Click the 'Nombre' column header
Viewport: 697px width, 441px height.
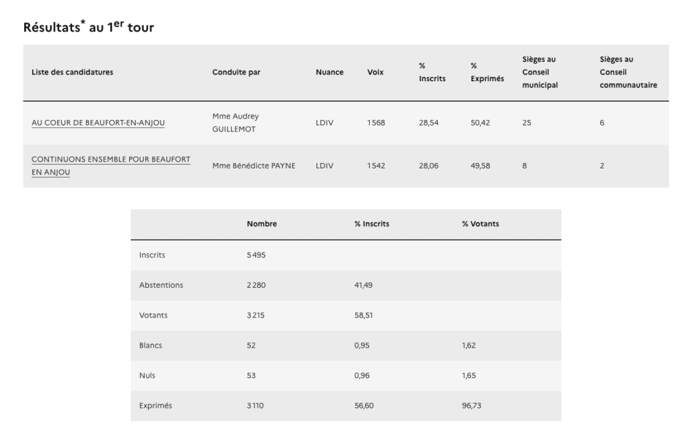(x=261, y=224)
